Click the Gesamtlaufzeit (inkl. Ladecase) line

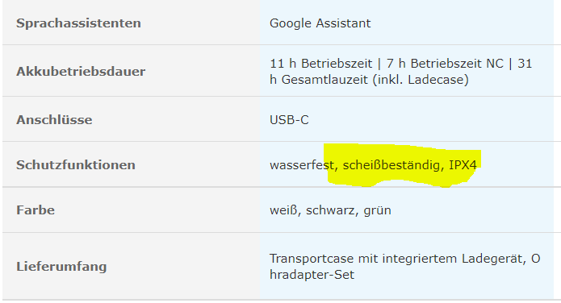coord(369,79)
